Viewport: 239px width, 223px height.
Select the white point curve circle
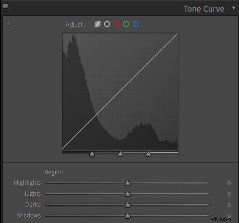pyautogui.click(x=107, y=24)
